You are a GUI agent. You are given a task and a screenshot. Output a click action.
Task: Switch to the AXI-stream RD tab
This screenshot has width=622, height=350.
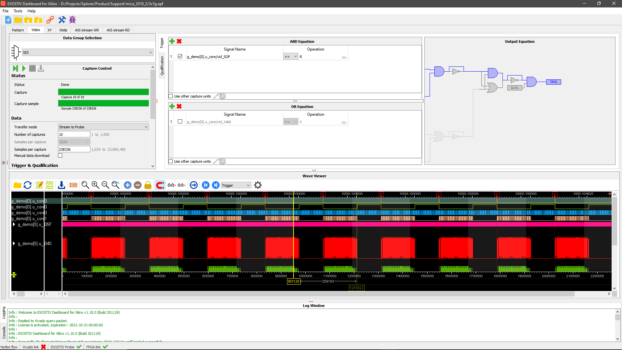[118, 30]
